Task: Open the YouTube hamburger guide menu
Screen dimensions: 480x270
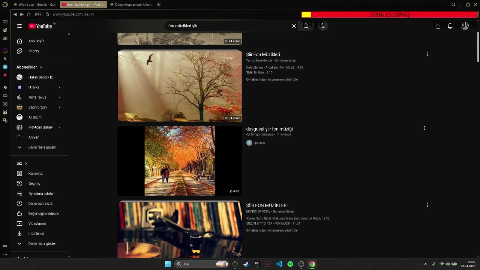Action: pos(19,26)
